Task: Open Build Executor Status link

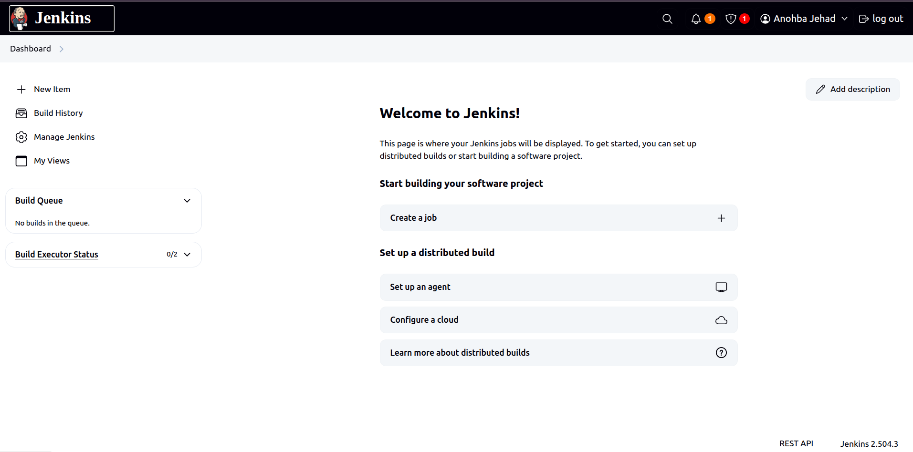Action: (56, 255)
